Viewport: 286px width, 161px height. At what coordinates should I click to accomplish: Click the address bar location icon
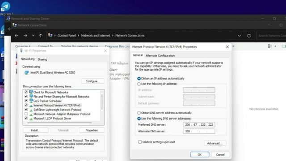click(50, 35)
